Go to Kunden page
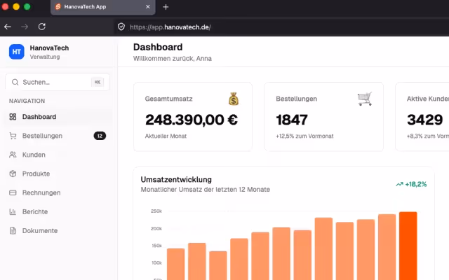 click(x=58, y=155)
